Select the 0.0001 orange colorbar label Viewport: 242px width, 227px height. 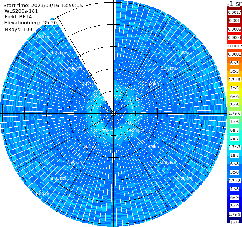pyautogui.click(x=235, y=54)
